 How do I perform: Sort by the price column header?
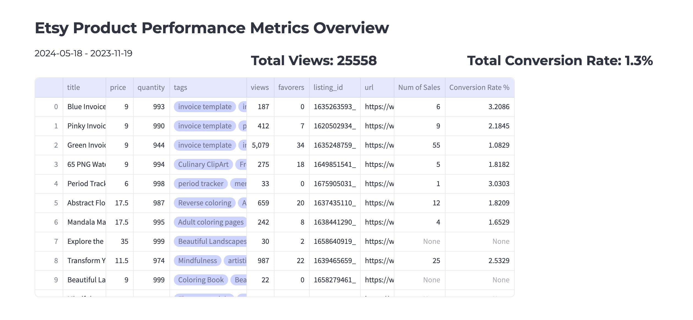[120, 87]
